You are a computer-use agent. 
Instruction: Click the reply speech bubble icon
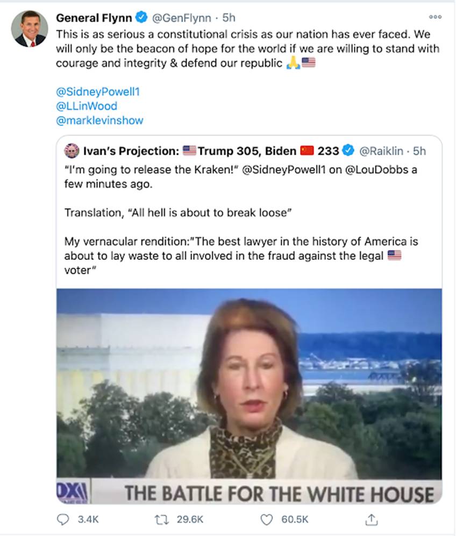point(63,519)
